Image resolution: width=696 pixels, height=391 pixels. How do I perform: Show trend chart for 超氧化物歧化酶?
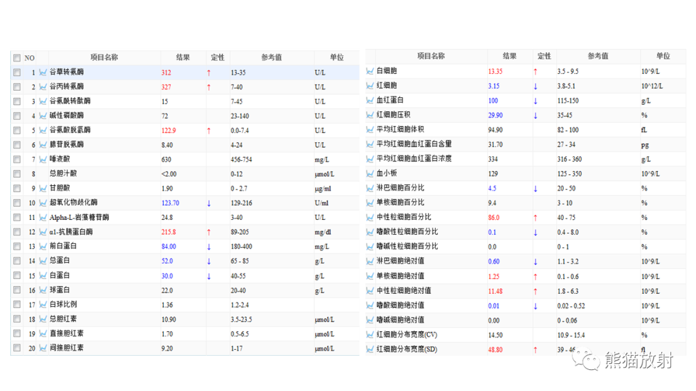coord(43,203)
